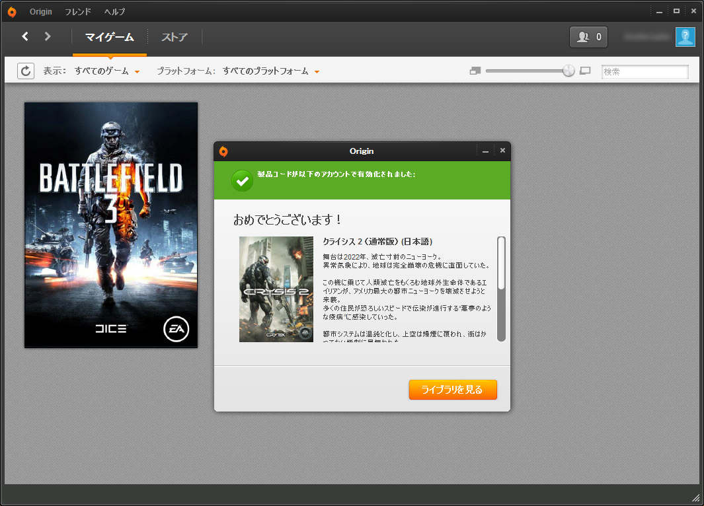Go forward with the right arrow

click(x=48, y=36)
